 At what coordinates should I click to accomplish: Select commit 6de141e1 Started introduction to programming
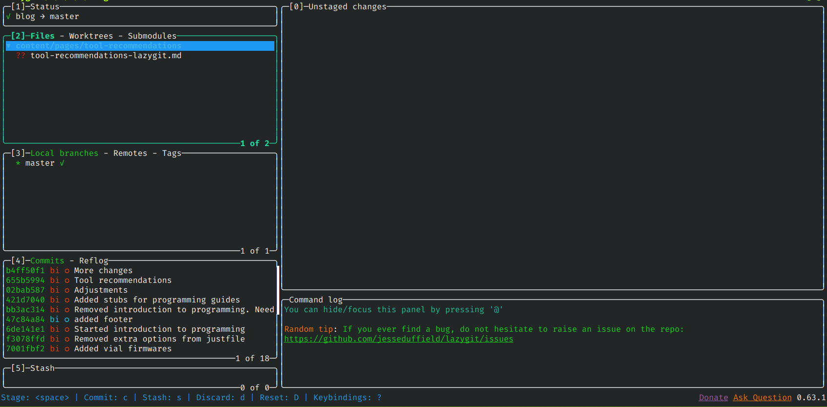[140, 329]
